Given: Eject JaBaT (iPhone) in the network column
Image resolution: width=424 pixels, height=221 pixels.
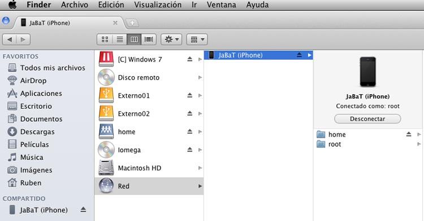Looking at the screenshot, I should [299, 55].
